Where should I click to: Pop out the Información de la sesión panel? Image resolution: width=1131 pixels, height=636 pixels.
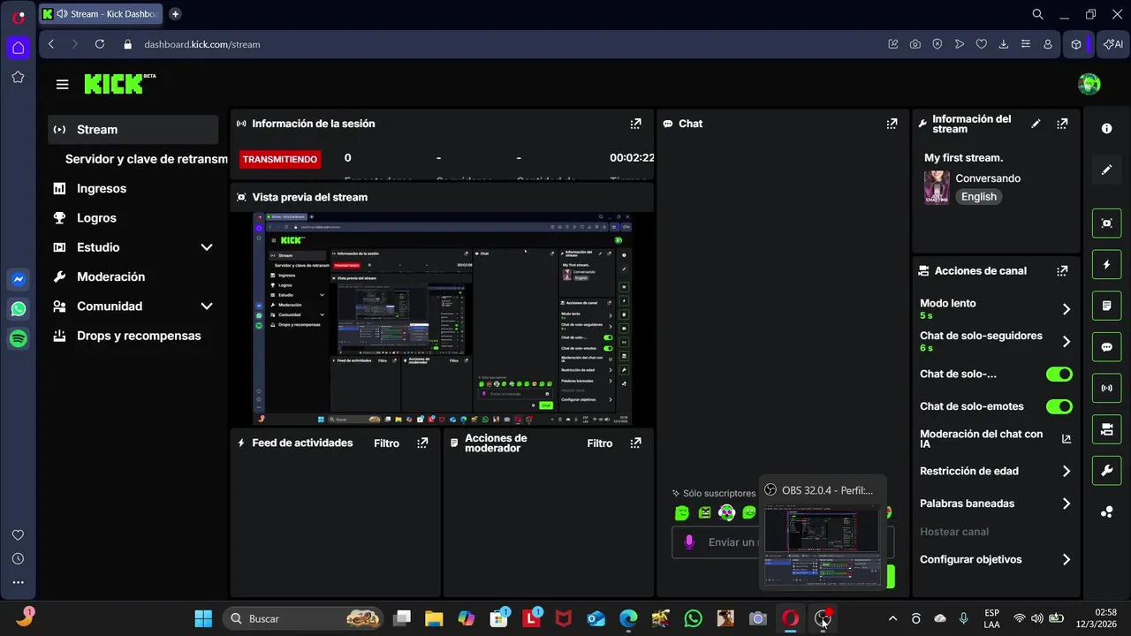635,124
